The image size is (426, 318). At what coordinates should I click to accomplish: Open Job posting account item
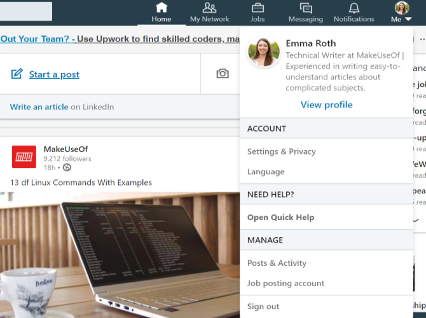(x=286, y=283)
